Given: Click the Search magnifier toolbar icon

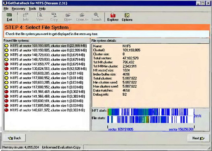Looking at the screenshot, I should 97,17.
